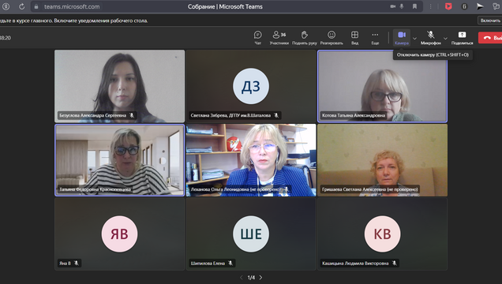Image resolution: width=502 pixels, height=284 pixels.
Task: Select Безуглова Александра Сергеевна video tile
Action: 119,86
